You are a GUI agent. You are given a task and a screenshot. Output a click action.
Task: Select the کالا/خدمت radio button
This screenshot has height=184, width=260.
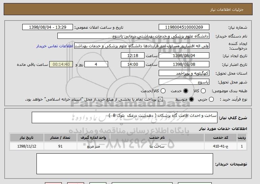[163, 91]
